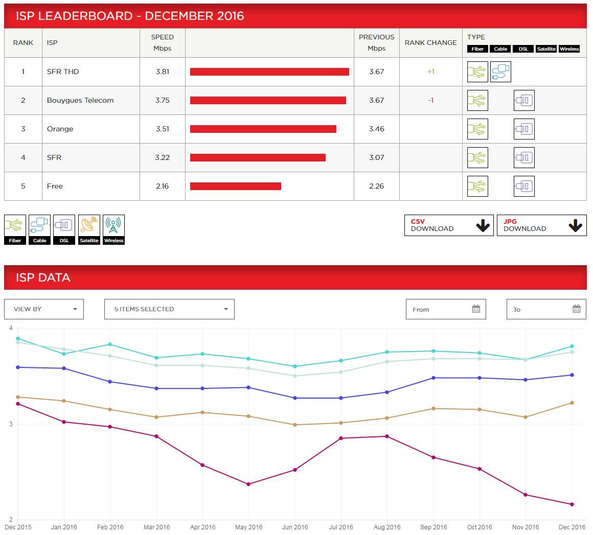Image resolution: width=593 pixels, height=535 pixels.
Task: Click the previous speed value '3.07'
Action: point(376,157)
